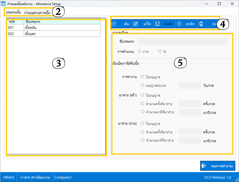The height and width of the screenshot is (182, 239).
Task: Select row 001 เบี้ยขยัน in list
Action: 54,28
